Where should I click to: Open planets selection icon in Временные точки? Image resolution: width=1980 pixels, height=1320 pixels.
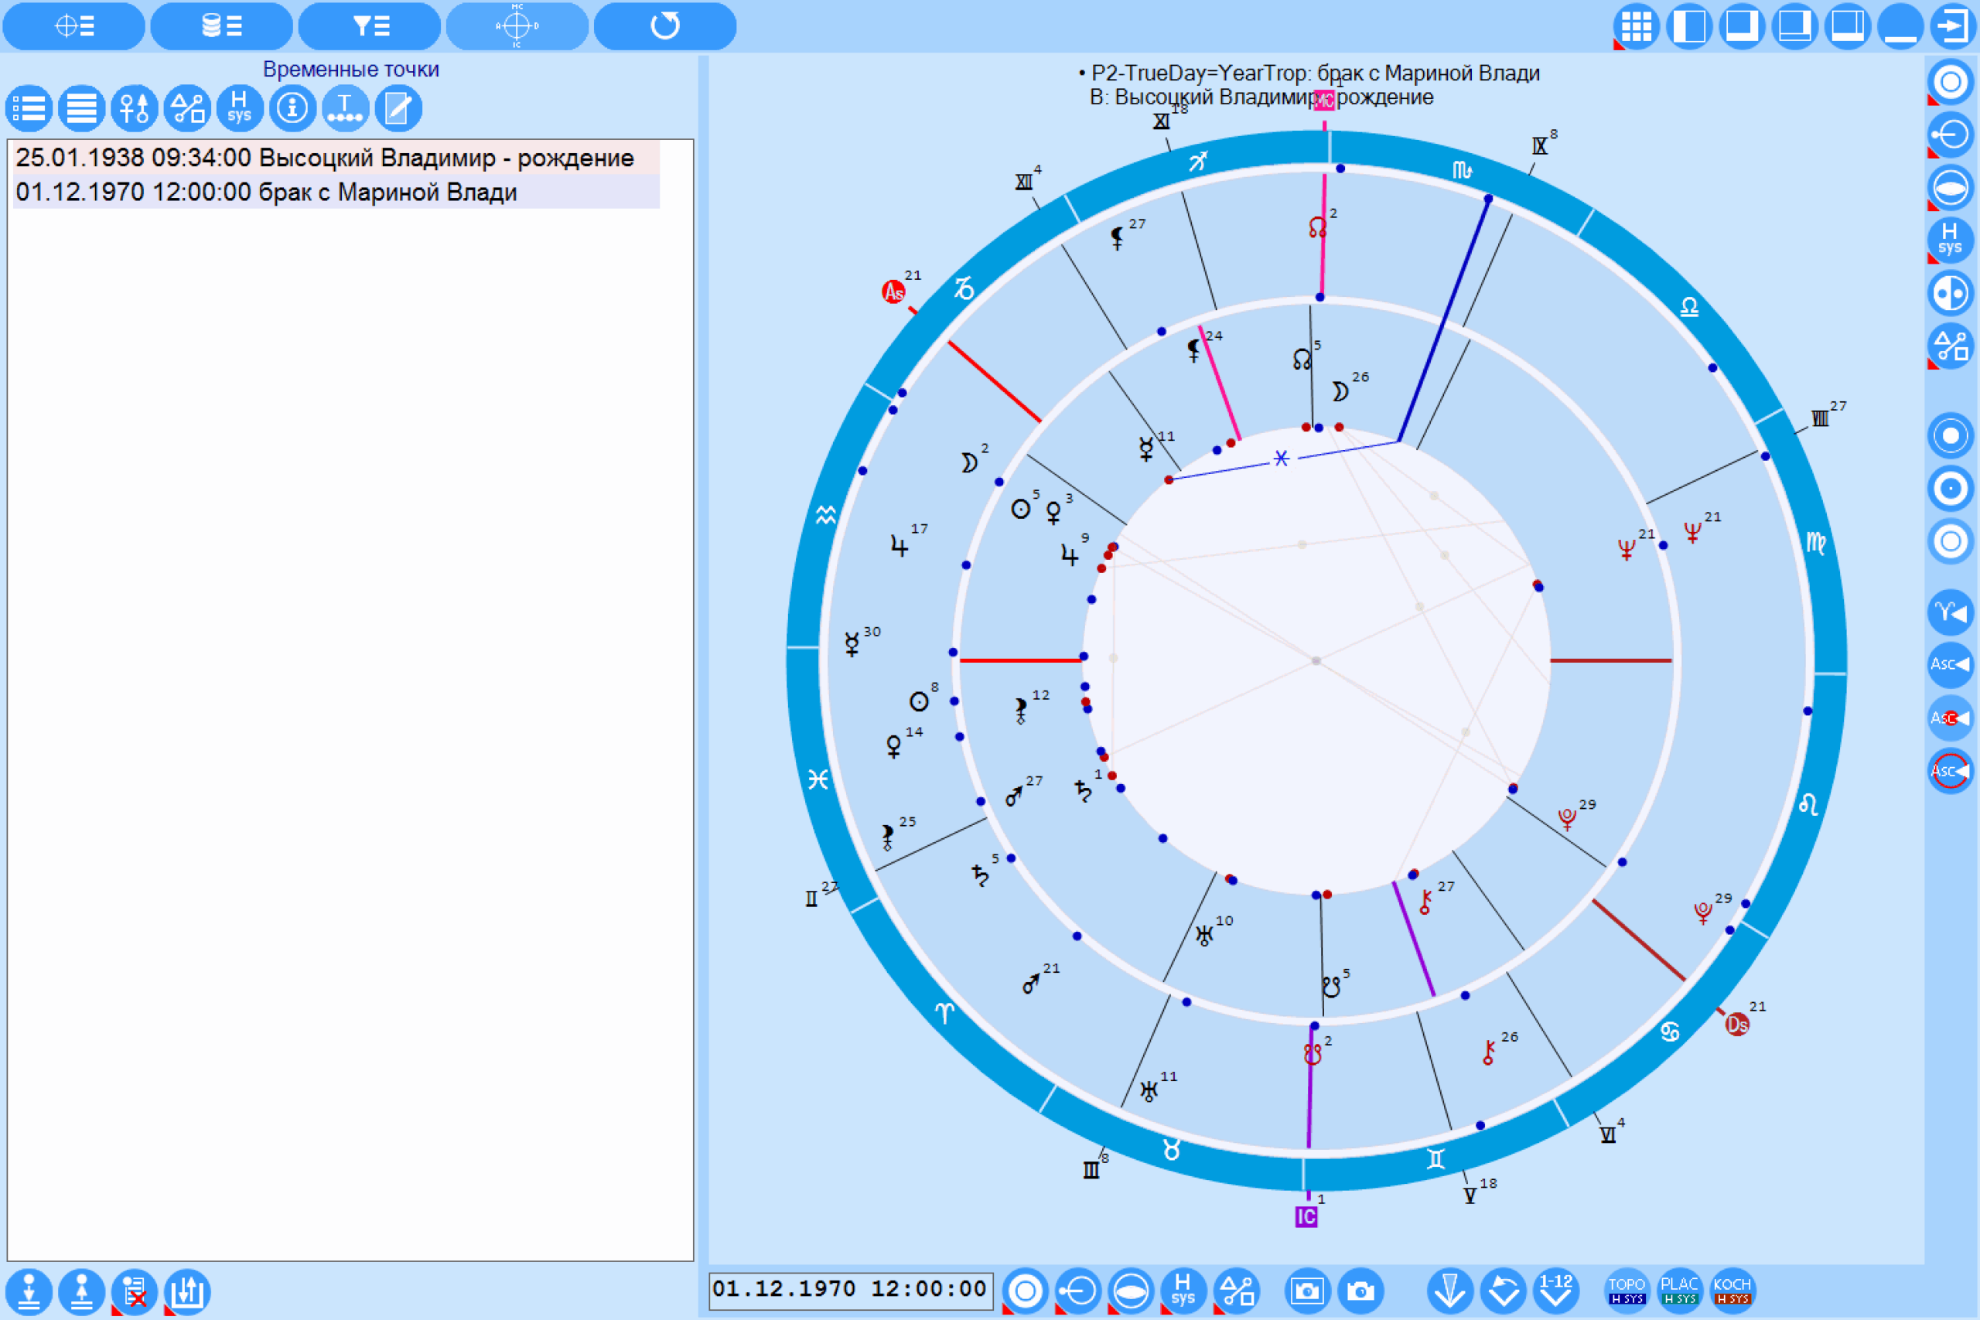click(135, 108)
